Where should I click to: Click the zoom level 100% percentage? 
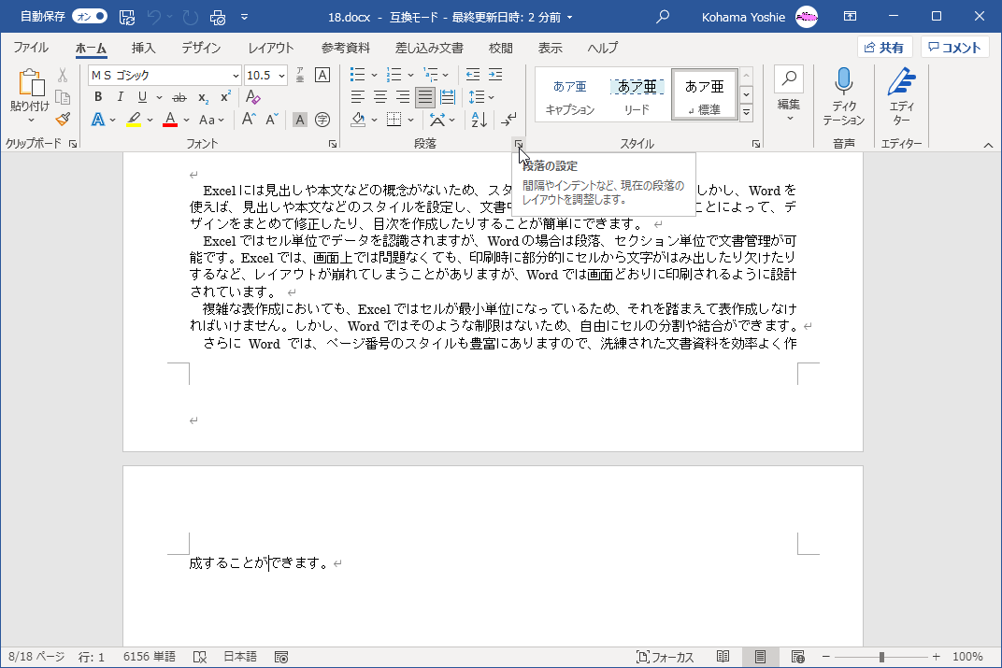coord(967,657)
